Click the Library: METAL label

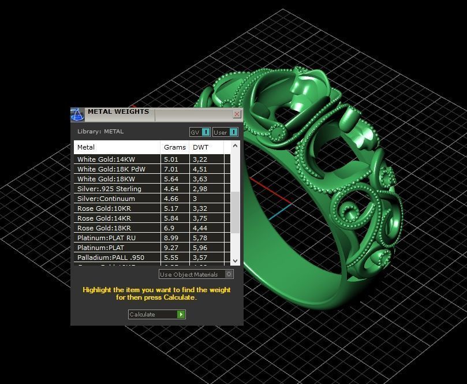click(x=100, y=132)
